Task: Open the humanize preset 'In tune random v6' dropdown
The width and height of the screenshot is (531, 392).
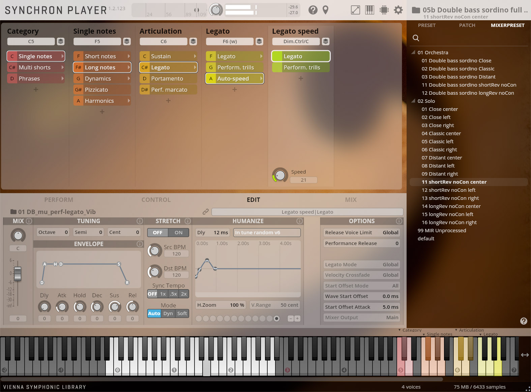Action: coord(267,233)
